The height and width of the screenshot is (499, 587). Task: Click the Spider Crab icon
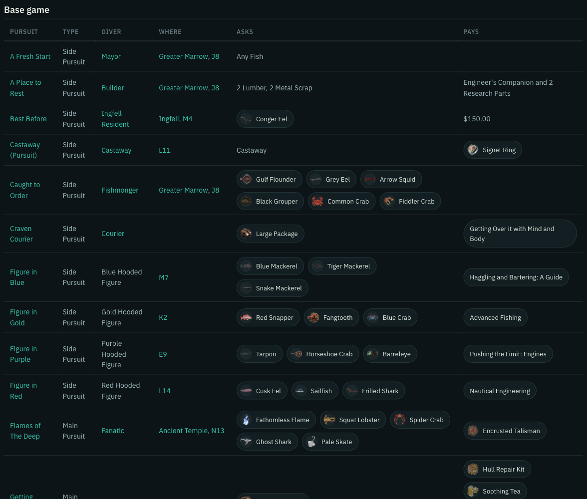point(399,420)
